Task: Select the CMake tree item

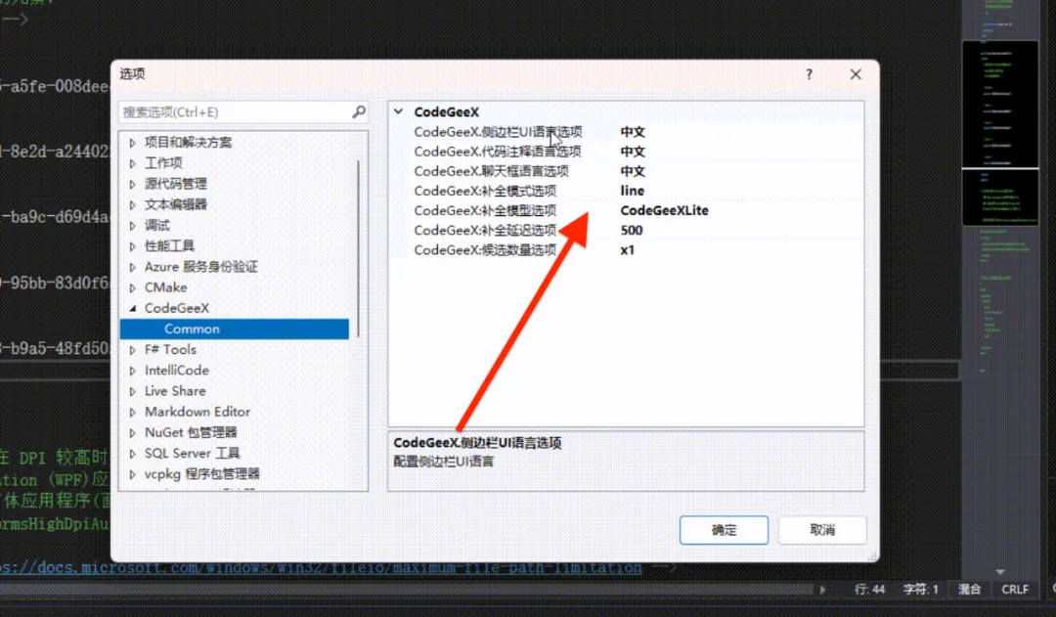Action: (x=165, y=286)
